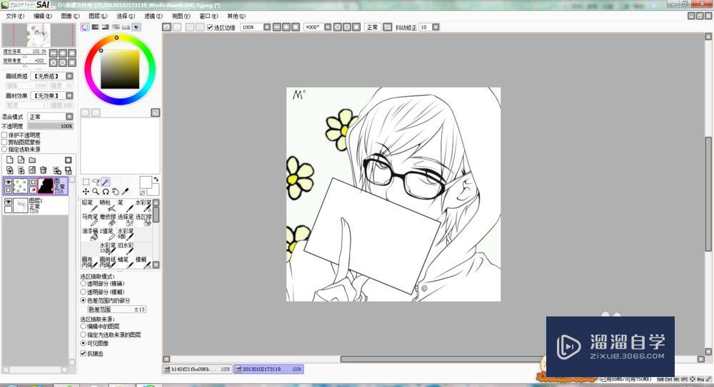Toggle 选区边缘 checkbox in toolbar
714x387 pixels.
pyautogui.click(x=210, y=27)
